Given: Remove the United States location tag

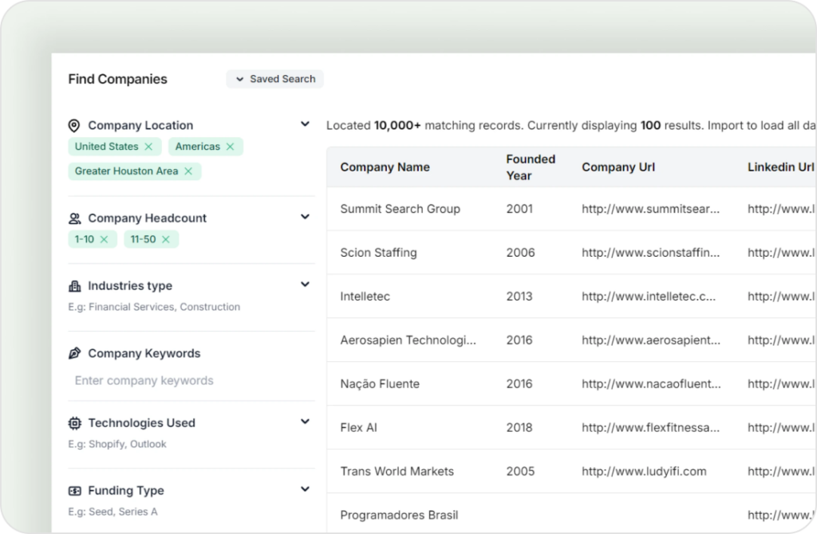Looking at the screenshot, I should 149,147.
